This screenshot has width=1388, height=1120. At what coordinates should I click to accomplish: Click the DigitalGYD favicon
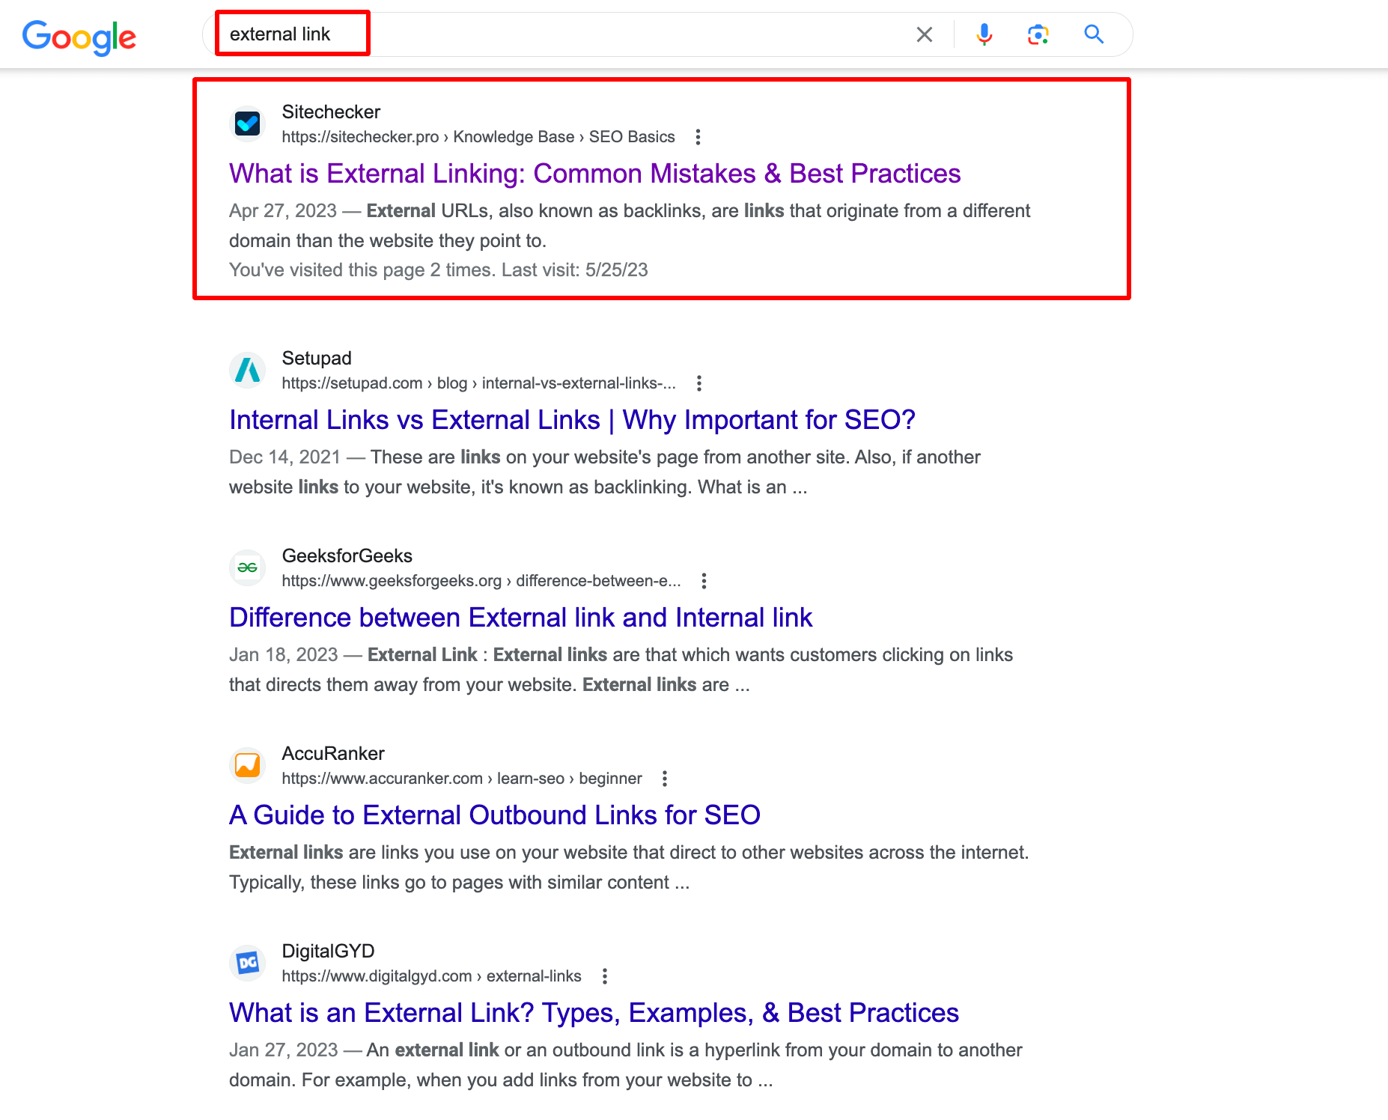tap(248, 963)
